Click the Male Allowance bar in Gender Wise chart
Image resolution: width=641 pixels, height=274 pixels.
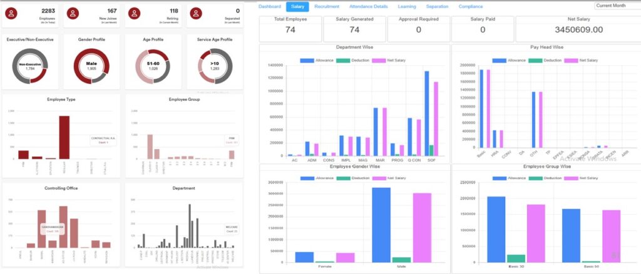point(381,225)
